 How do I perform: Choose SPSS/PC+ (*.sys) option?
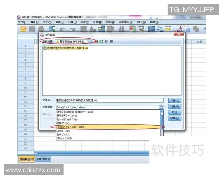point(108,116)
